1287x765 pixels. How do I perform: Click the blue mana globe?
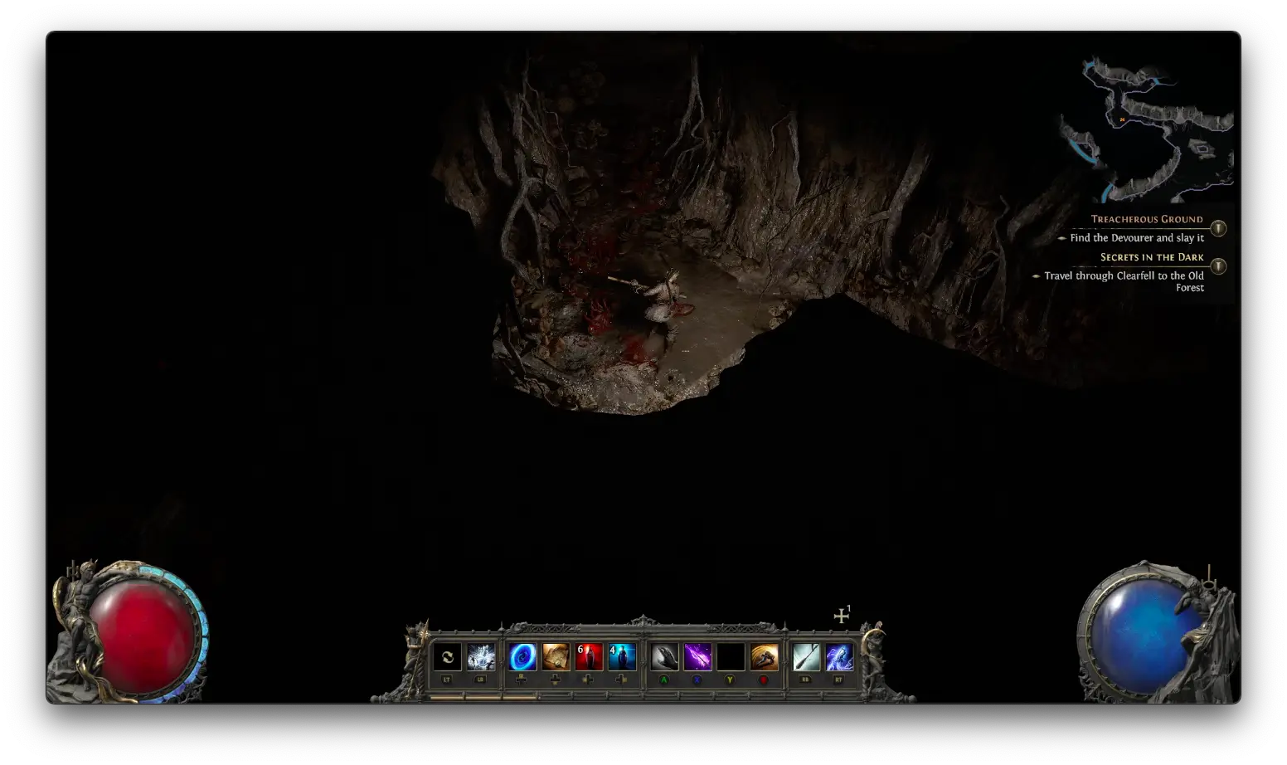(x=1145, y=636)
